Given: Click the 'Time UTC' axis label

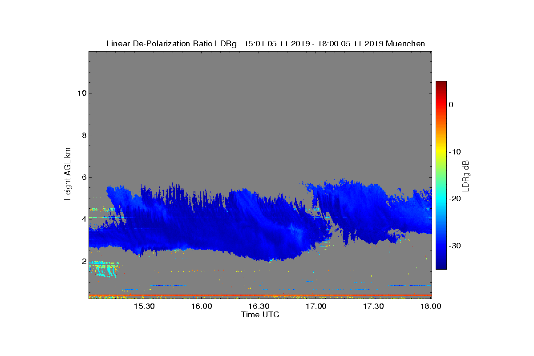Looking at the screenshot, I should (260, 315).
